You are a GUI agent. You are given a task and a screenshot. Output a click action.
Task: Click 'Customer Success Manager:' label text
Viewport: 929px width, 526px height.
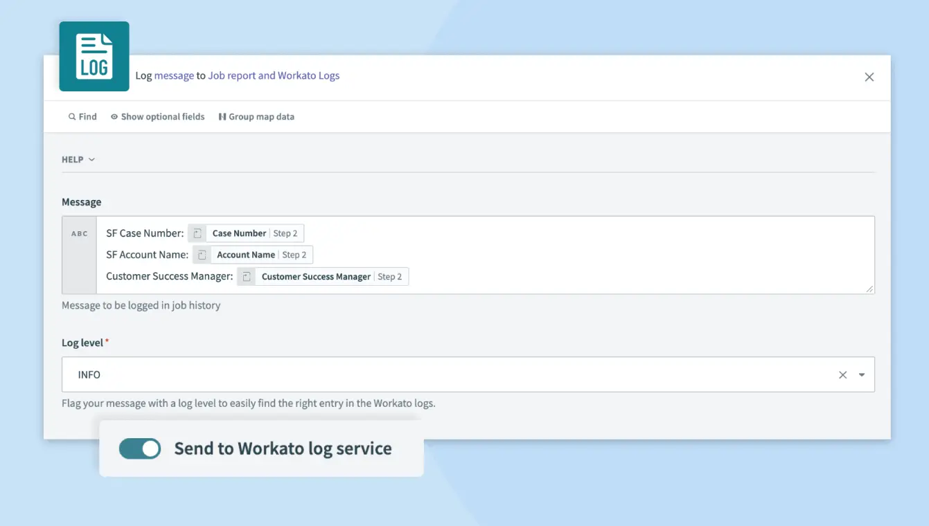(x=169, y=276)
